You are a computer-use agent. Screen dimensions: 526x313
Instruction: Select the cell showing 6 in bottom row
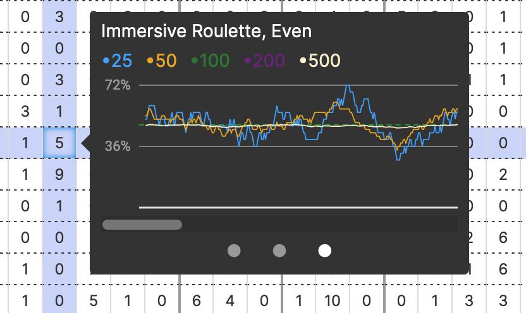(196, 301)
